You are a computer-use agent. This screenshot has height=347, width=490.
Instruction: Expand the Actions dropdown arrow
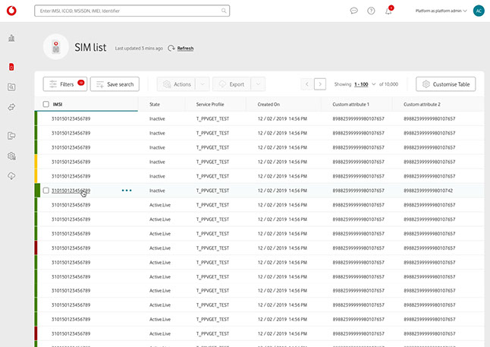203,84
